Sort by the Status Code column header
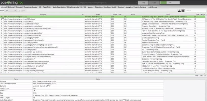 pyautogui.click(x=117, y=14)
